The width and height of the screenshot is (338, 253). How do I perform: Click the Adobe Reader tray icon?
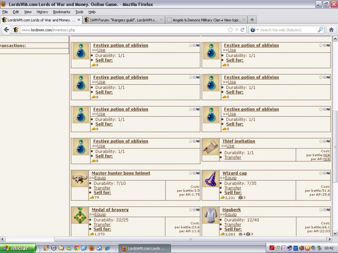(x=272, y=248)
